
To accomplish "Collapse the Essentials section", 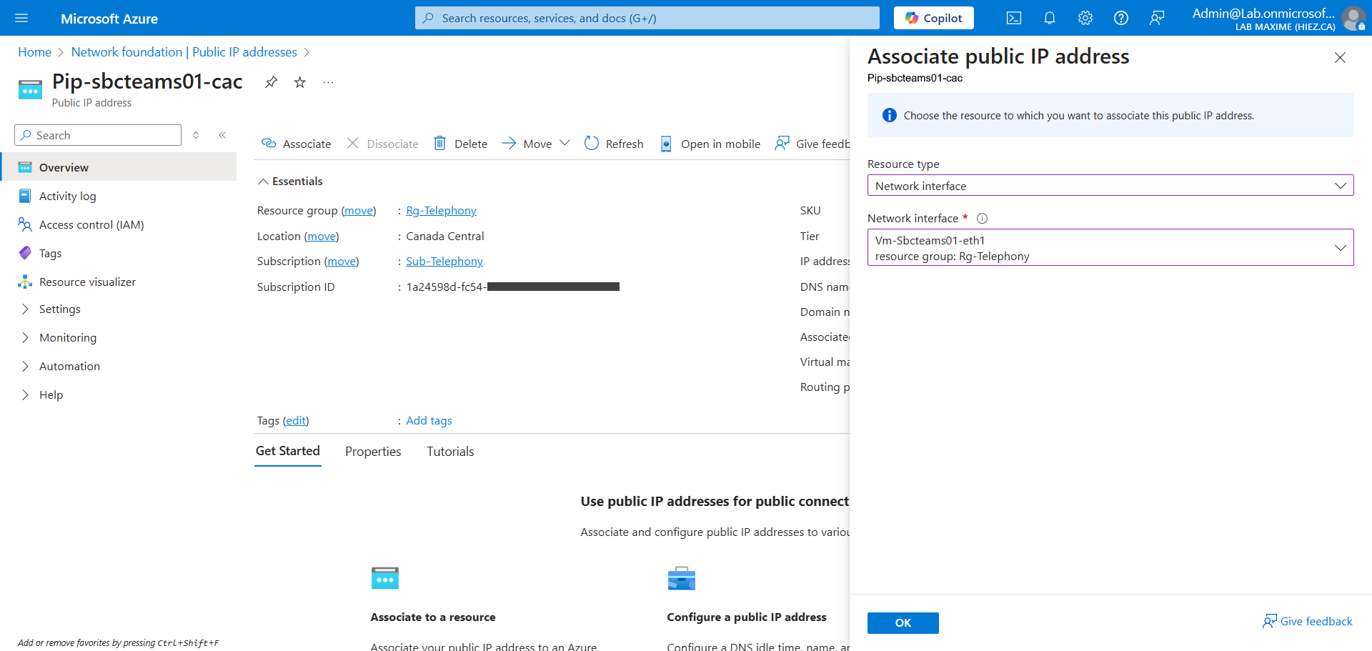I will tap(263, 182).
